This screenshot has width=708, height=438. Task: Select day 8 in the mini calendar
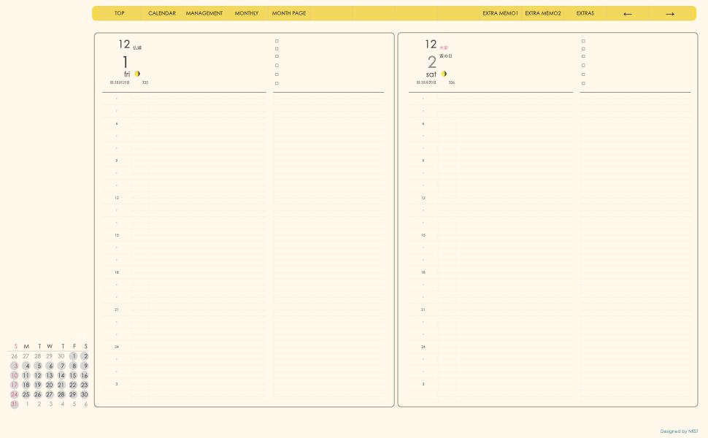[73, 366]
